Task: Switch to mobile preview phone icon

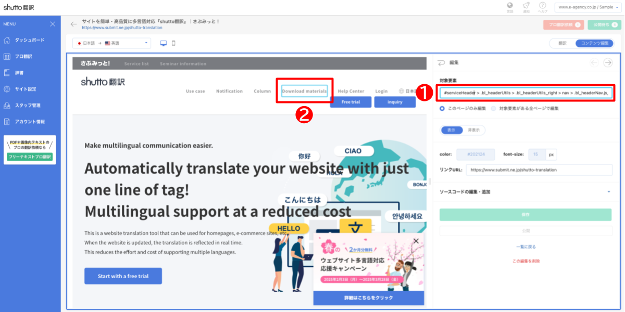Action: tap(173, 43)
